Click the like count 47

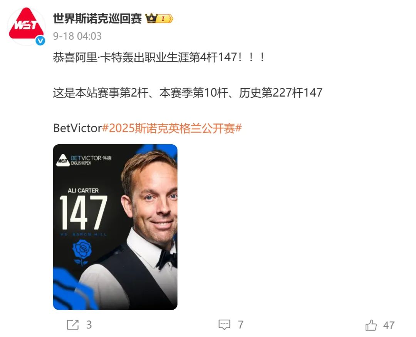tap(389, 325)
